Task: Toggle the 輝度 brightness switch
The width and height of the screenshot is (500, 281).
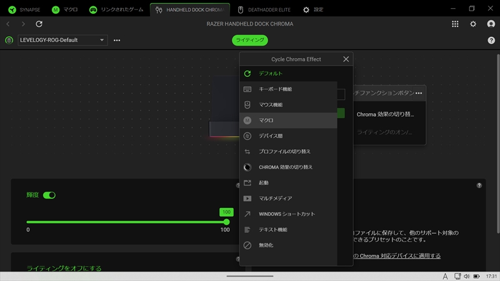Action: [49, 195]
